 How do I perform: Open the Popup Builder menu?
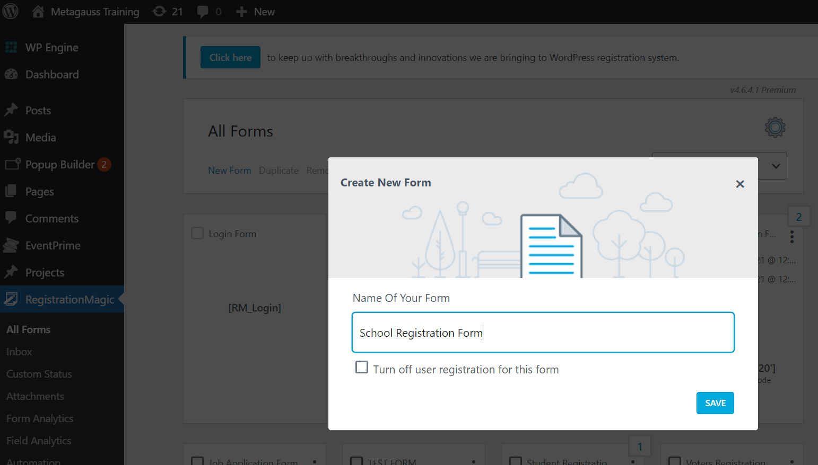click(59, 165)
